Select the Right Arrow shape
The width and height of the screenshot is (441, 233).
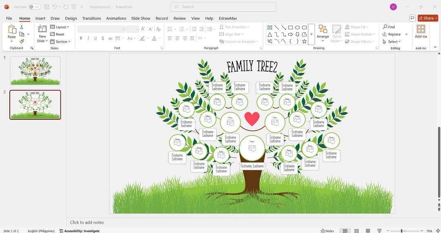point(291,35)
